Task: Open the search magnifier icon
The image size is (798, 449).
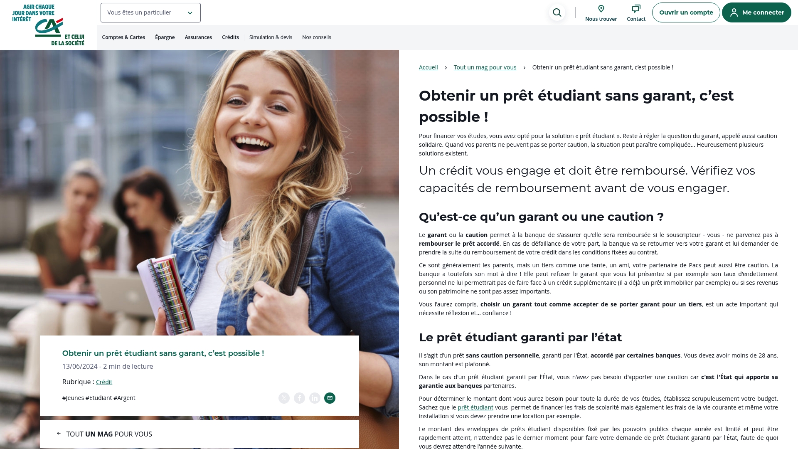Action: [x=557, y=12]
